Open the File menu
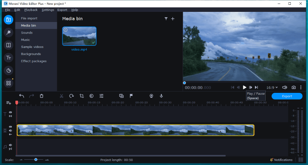This screenshot has width=308, height=165. pyautogui.click(x=7, y=10)
